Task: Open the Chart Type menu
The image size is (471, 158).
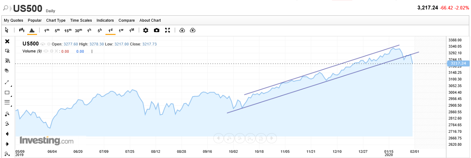Action: 56,20
